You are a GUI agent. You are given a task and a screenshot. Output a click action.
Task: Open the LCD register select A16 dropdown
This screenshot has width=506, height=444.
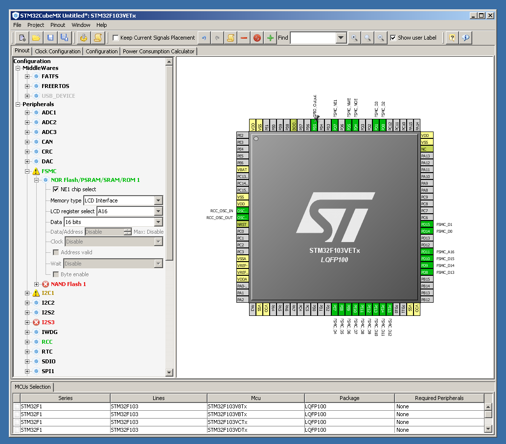click(158, 211)
